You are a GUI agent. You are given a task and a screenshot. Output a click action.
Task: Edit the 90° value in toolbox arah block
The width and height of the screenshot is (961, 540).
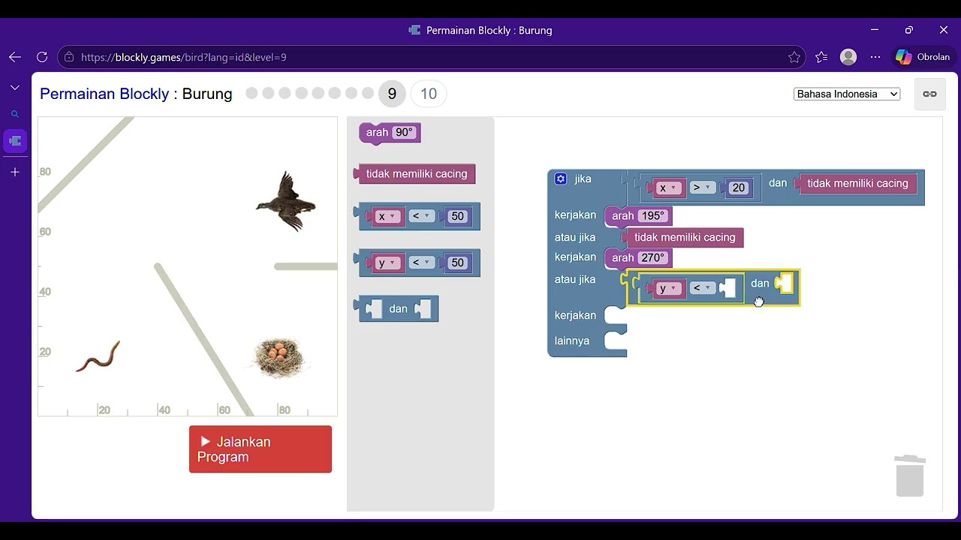(404, 133)
